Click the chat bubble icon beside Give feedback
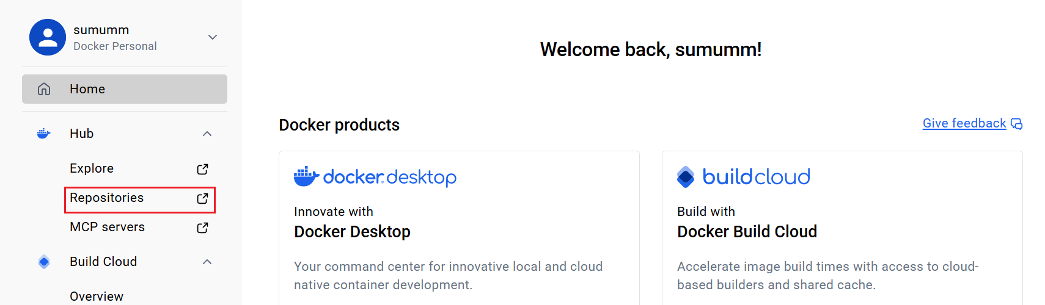The height and width of the screenshot is (305, 1045). coord(1016,124)
